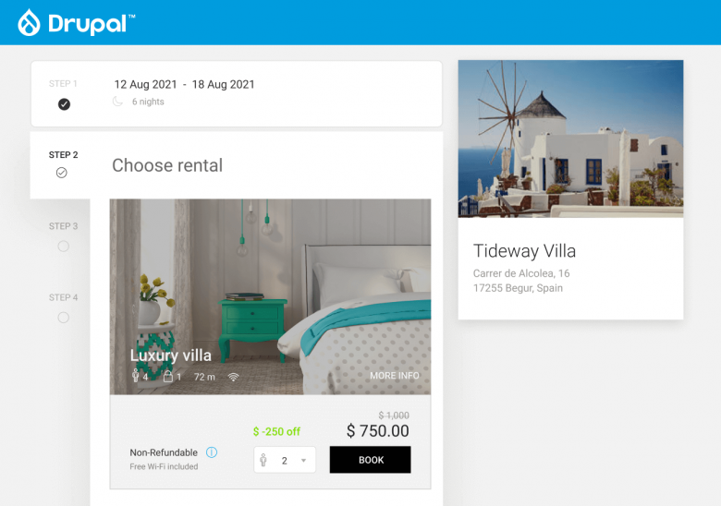Open the guest count dropdown arrow
The image size is (721, 506).
point(303,460)
